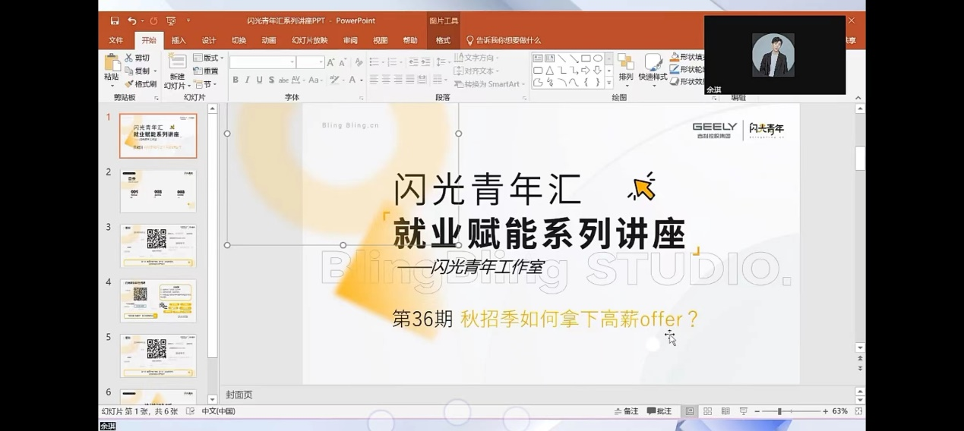The image size is (964, 431).
Task: Select the triangle shape in gallery
Action: [x=549, y=71]
